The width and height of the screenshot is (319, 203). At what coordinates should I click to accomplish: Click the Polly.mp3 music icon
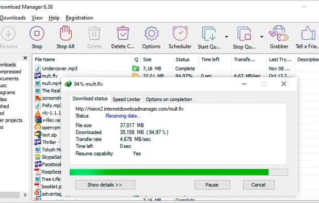click(x=38, y=105)
